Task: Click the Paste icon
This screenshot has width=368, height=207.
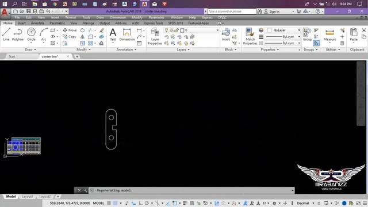Action: (354, 34)
